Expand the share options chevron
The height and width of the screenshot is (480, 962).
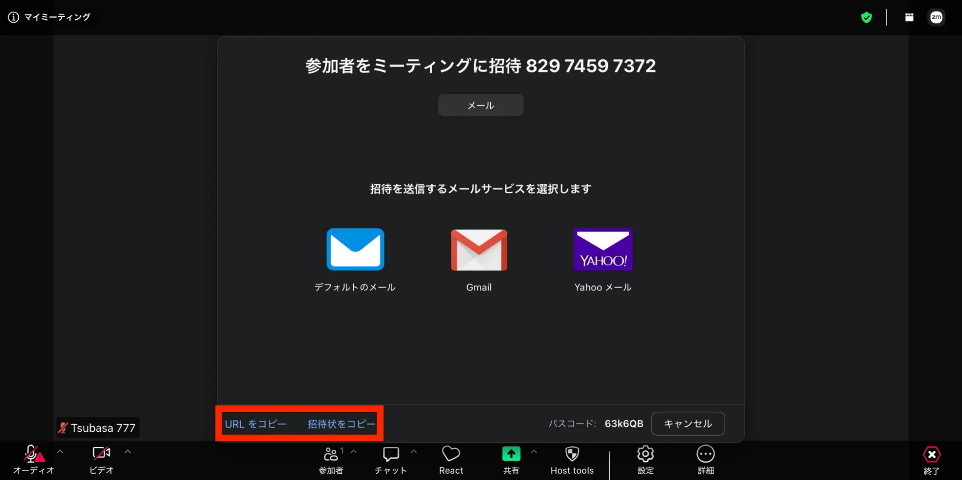pos(534,452)
